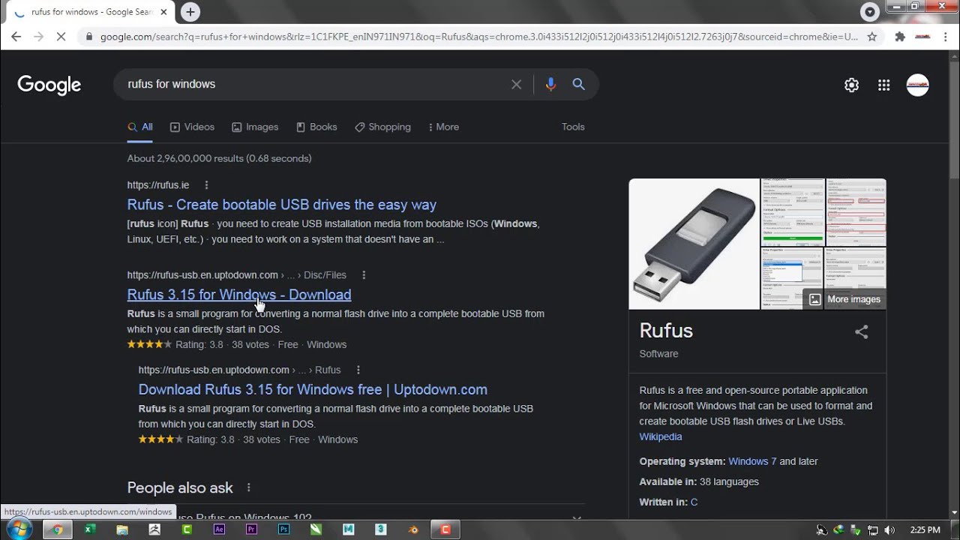
Task: Switch to the Videos tab
Action: (192, 127)
